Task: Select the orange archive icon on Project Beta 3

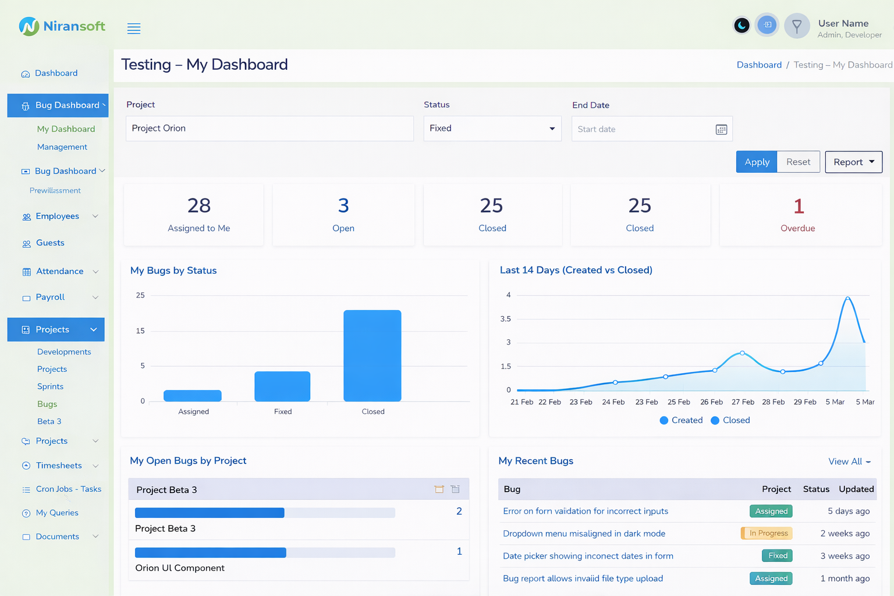Action: 439,489
